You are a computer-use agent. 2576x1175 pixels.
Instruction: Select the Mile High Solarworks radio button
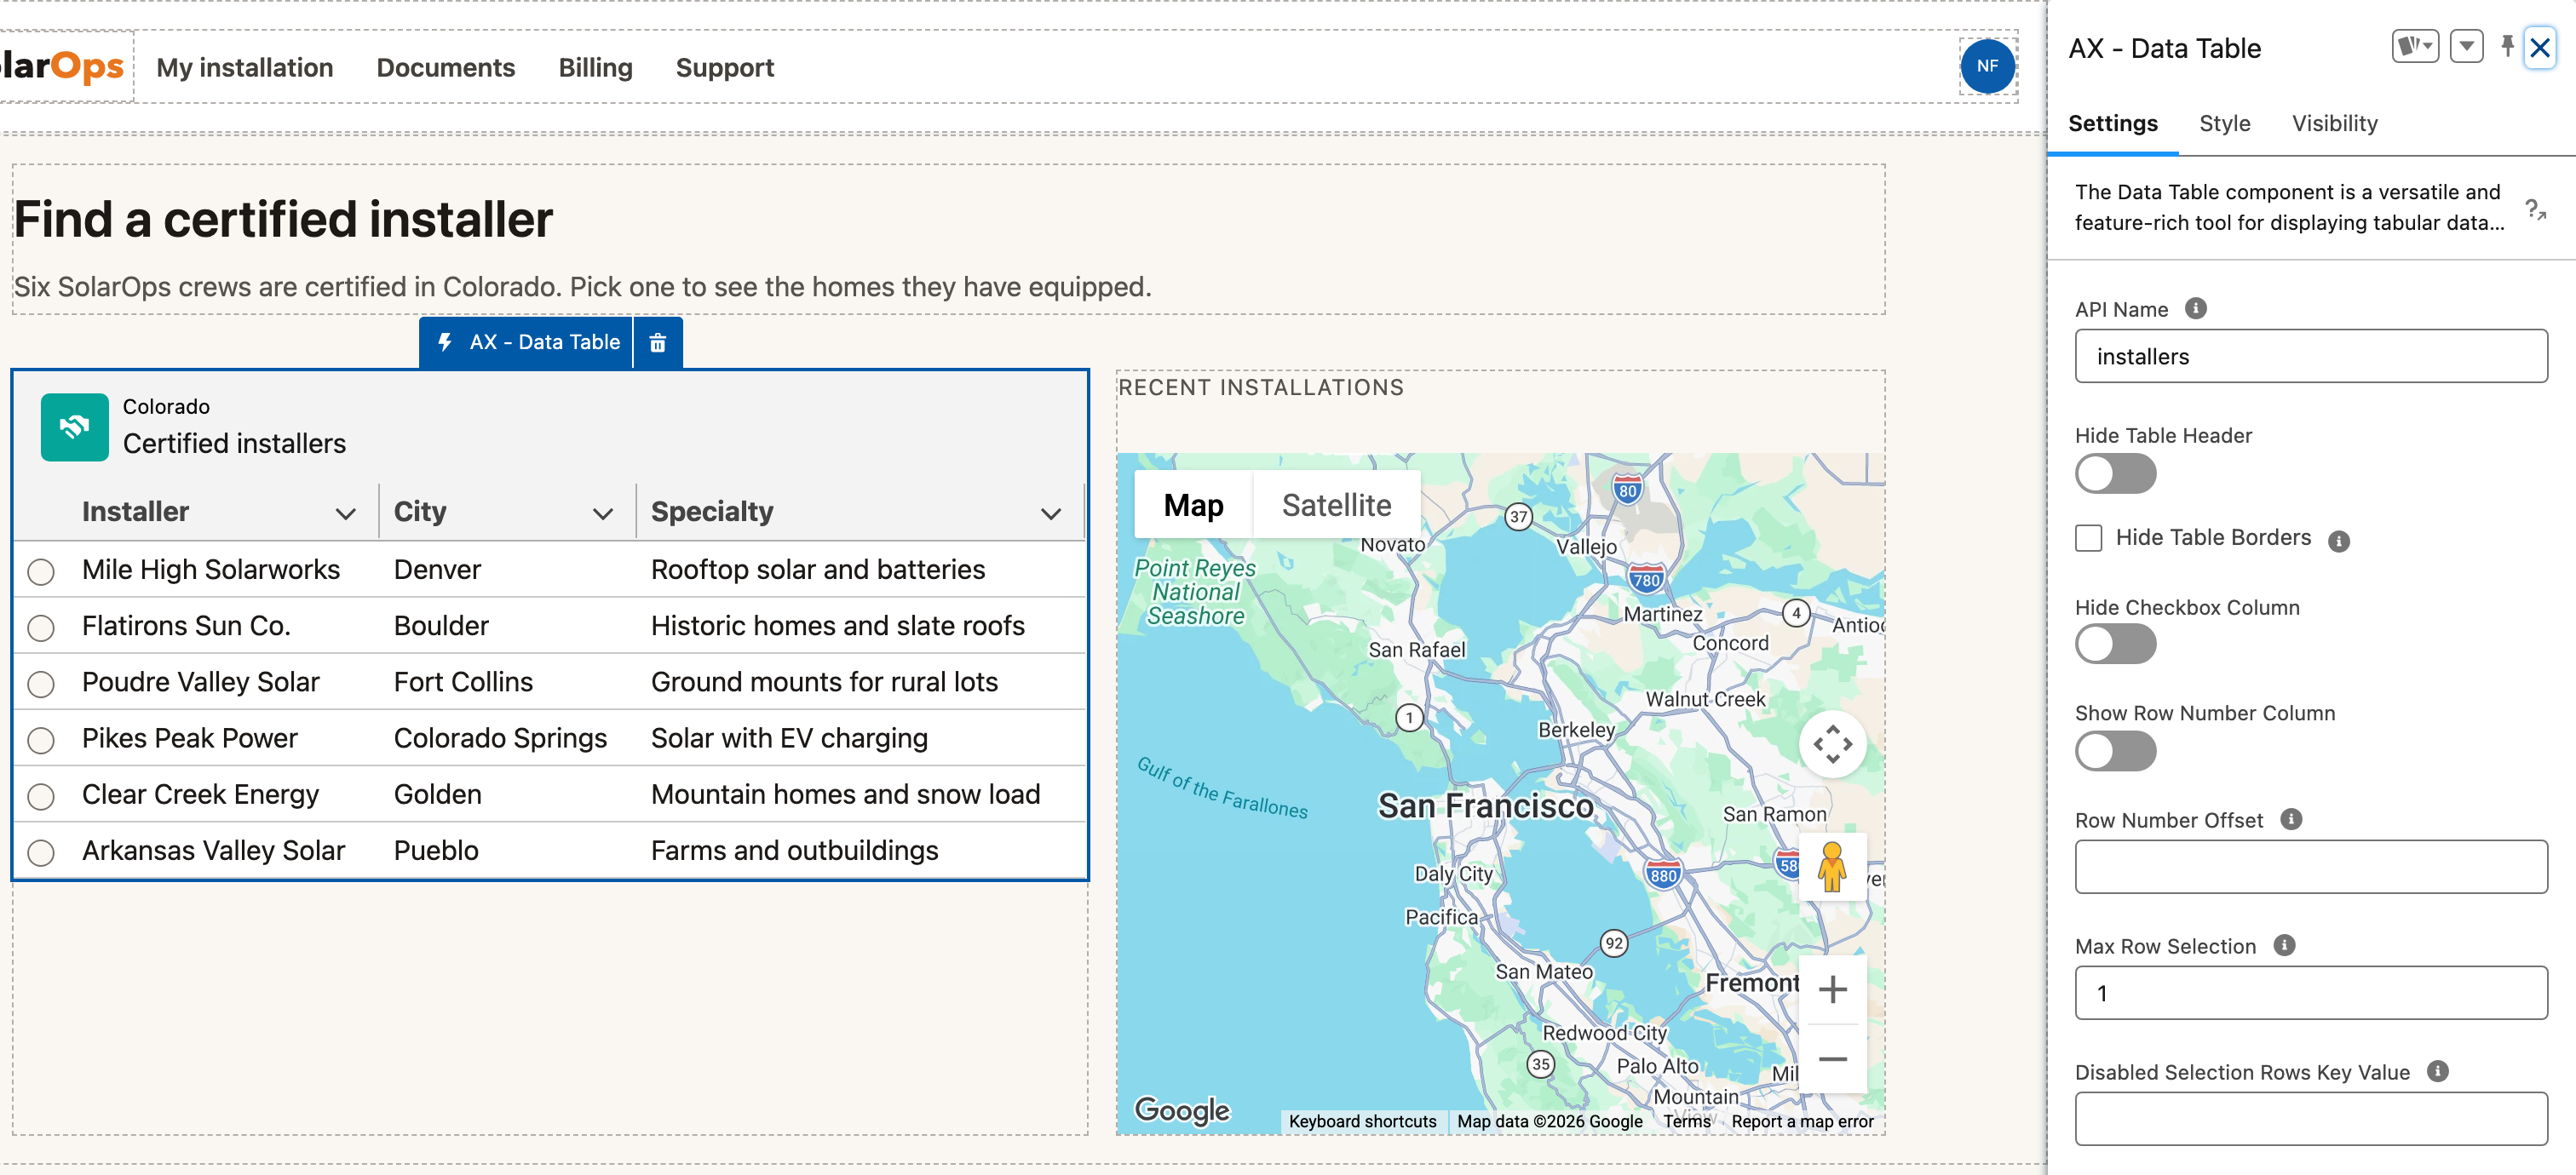pos(41,571)
